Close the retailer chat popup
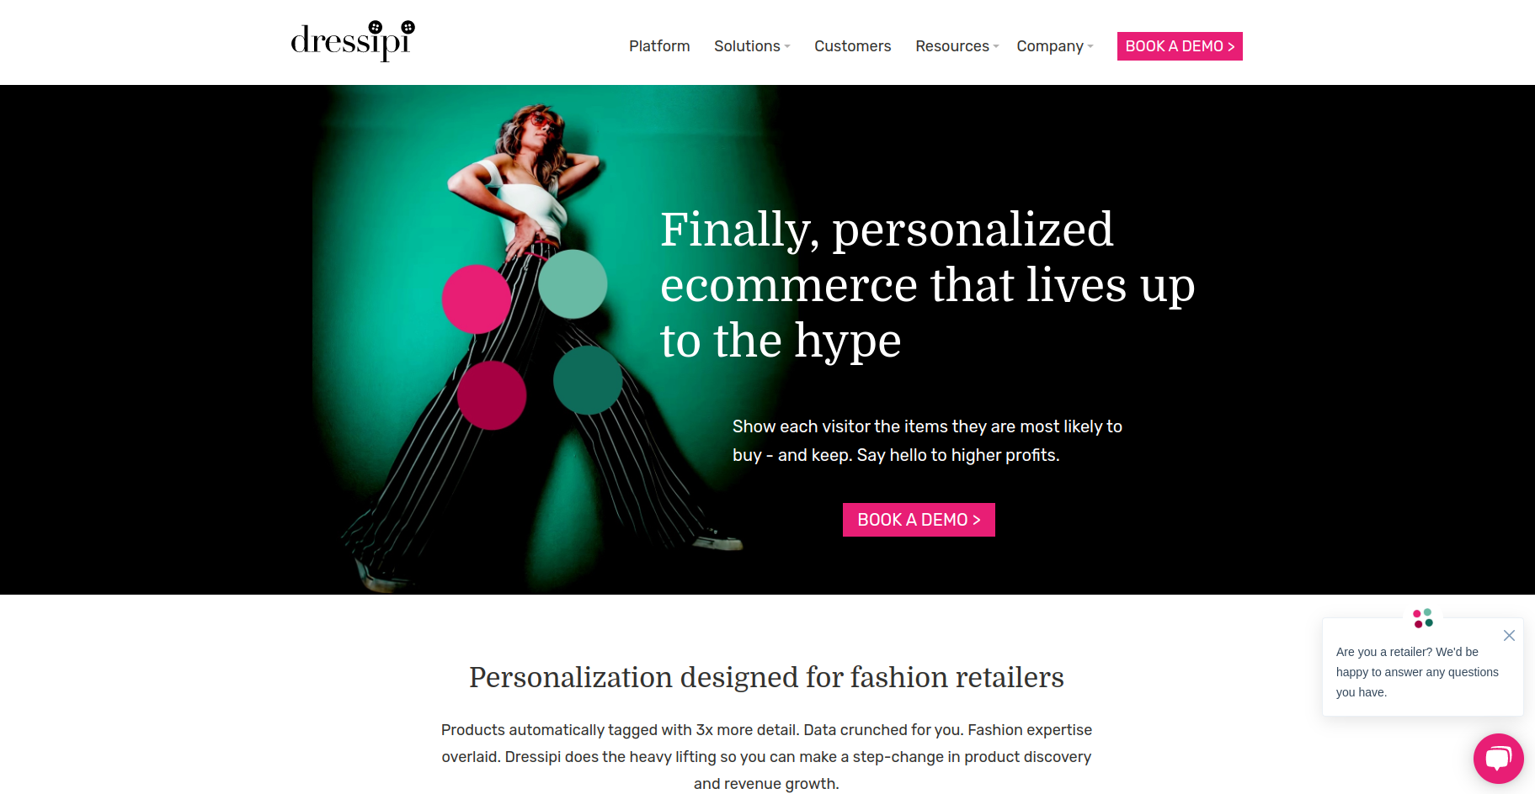Viewport: 1535px width, 794px height. [1509, 636]
